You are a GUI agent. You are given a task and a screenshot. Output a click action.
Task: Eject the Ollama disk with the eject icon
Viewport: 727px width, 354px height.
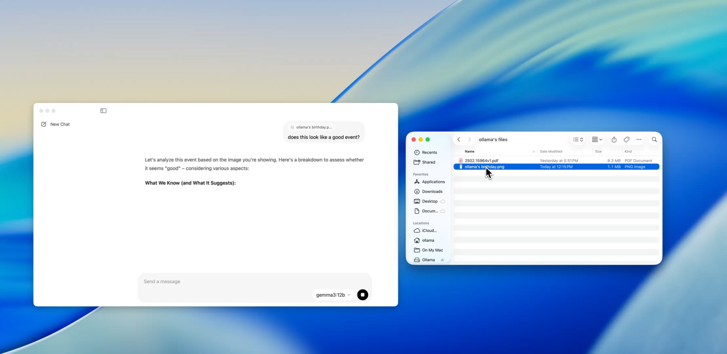(x=442, y=260)
